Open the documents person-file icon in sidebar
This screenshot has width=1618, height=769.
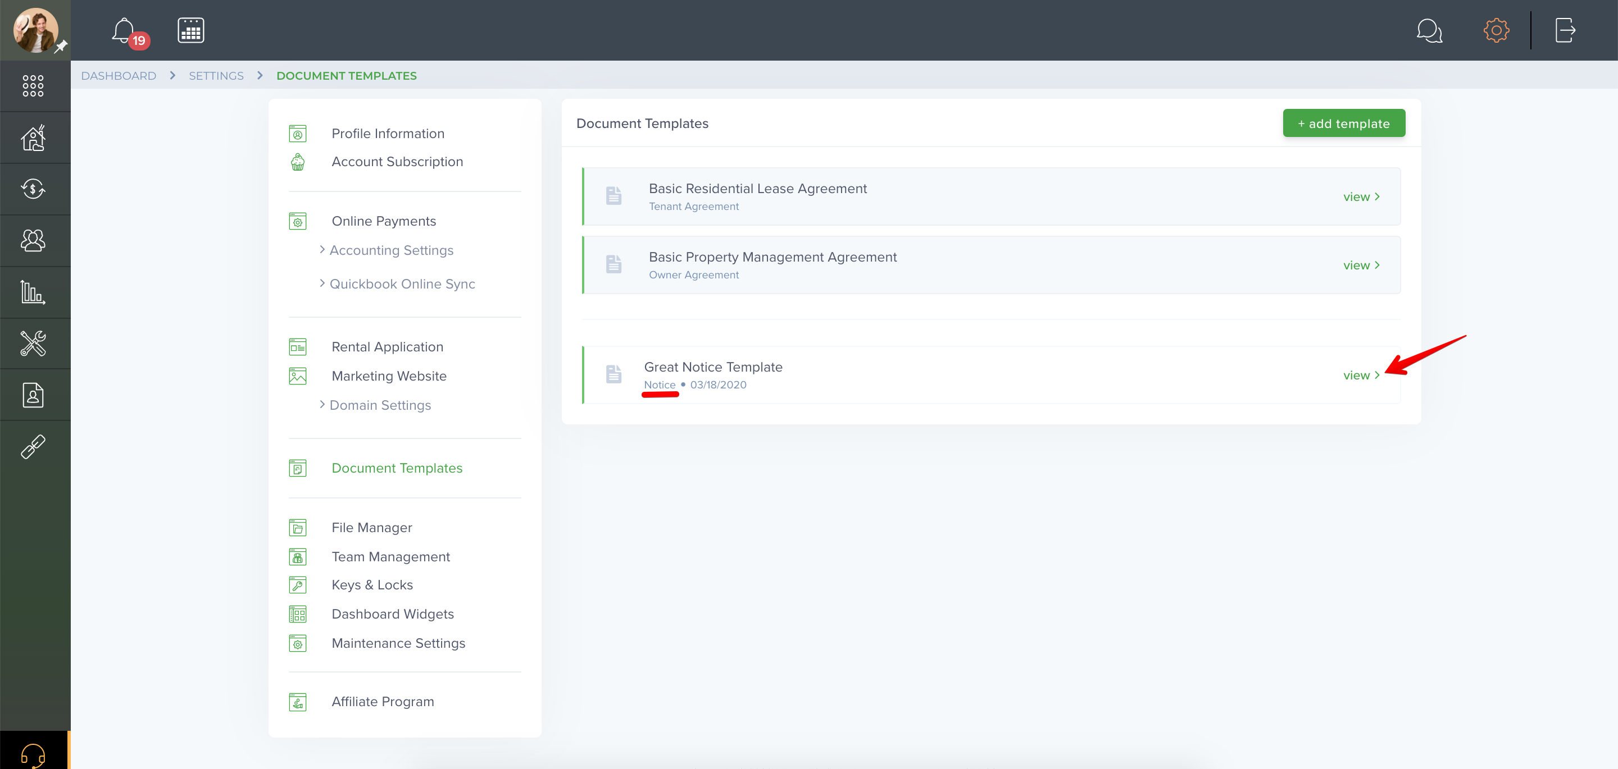click(x=33, y=395)
